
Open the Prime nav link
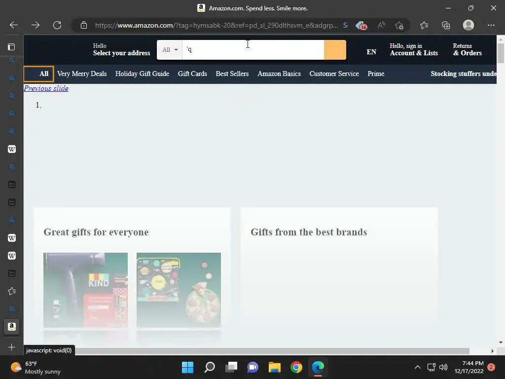point(376,74)
